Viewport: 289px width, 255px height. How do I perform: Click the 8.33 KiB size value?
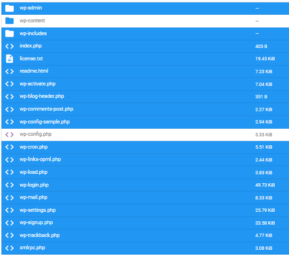click(264, 198)
